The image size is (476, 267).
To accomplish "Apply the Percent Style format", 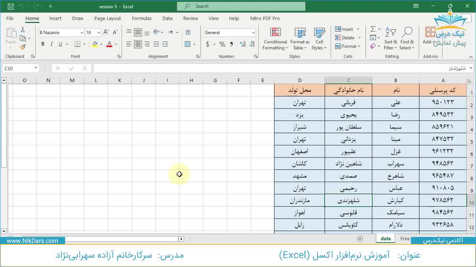I will [x=222, y=44].
